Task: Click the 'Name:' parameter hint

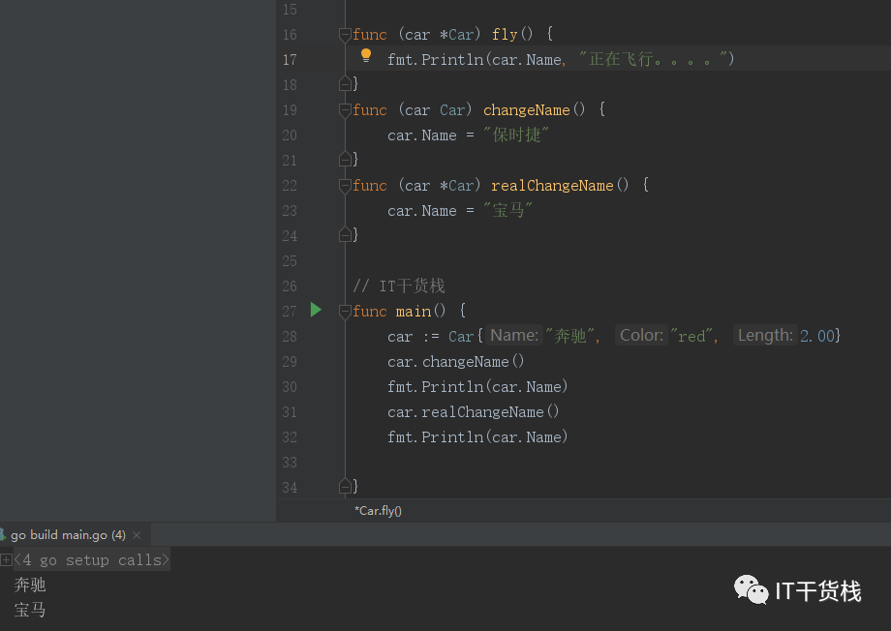Action: click(514, 335)
